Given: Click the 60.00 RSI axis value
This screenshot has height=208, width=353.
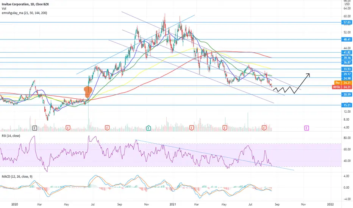Looking at the screenshot, I should tap(347, 149).
